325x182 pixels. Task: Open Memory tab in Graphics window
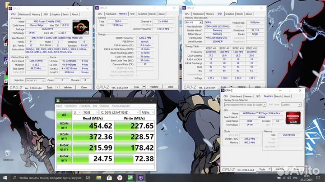(248, 96)
